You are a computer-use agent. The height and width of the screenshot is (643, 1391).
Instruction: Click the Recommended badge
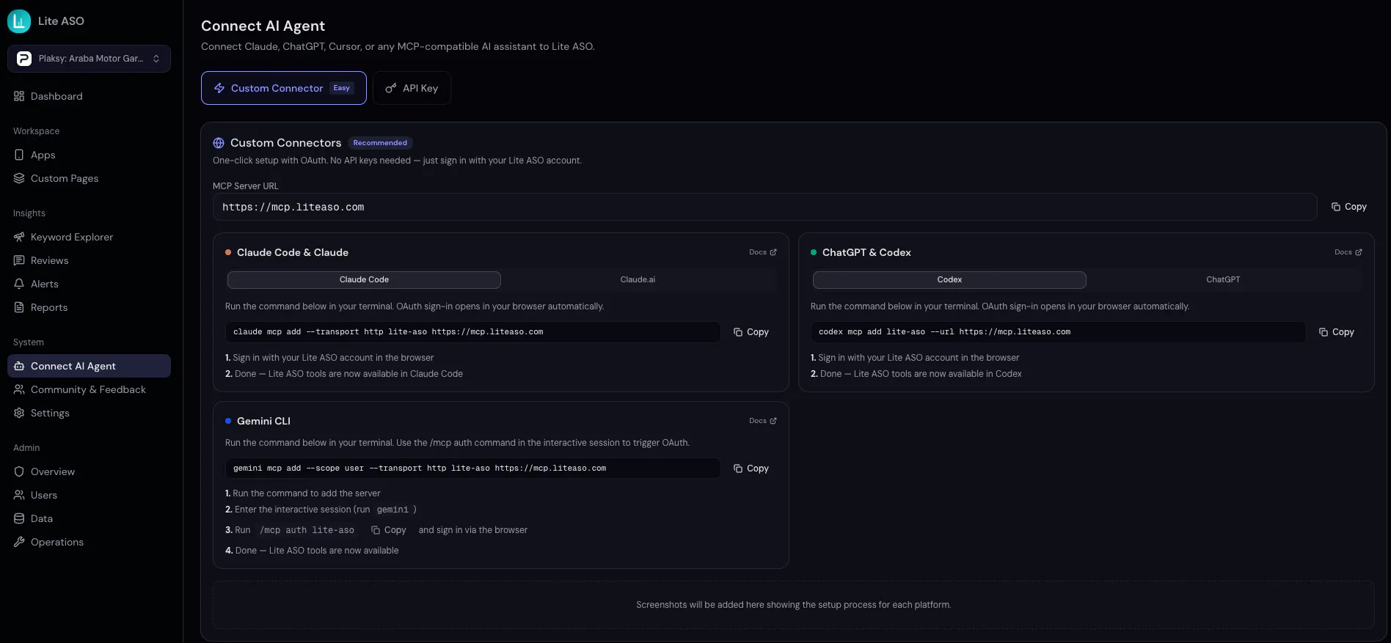(380, 143)
